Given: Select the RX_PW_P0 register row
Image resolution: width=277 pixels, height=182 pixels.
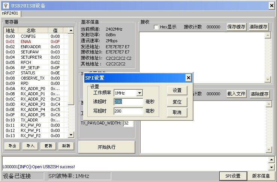Looking at the screenshot, I should 36,125.
